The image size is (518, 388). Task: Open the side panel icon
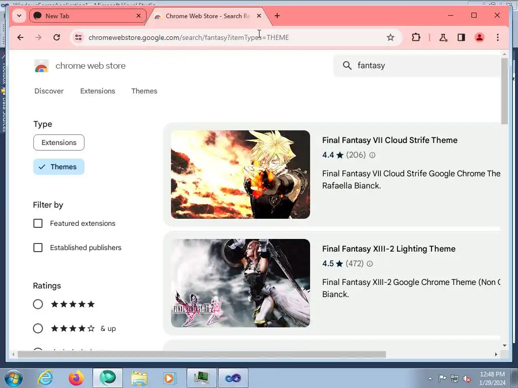[x=461, y=37]
